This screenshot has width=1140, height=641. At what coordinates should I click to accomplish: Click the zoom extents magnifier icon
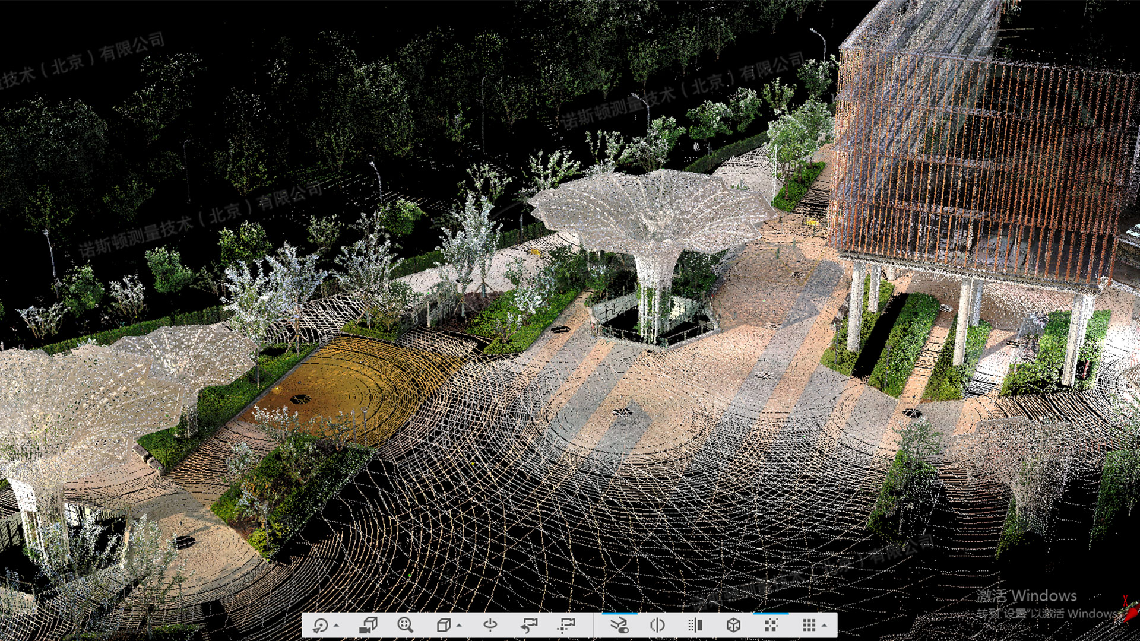click(405, 625)
